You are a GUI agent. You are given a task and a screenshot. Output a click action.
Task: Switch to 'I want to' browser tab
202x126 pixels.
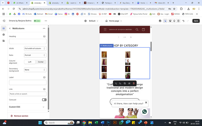pos(73,3)
